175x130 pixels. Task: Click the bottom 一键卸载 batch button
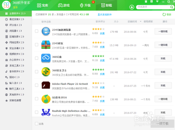coord(163,124)
